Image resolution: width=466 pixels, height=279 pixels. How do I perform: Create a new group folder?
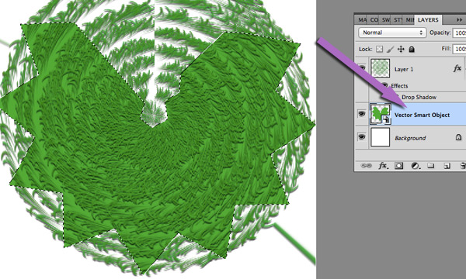click(430, 165)
